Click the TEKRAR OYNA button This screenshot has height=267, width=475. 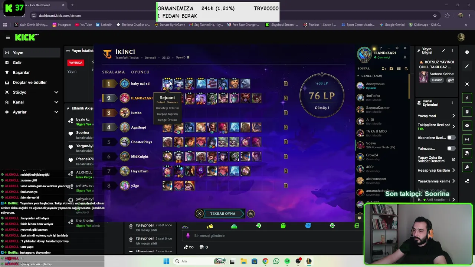click(x=223, y=214)
